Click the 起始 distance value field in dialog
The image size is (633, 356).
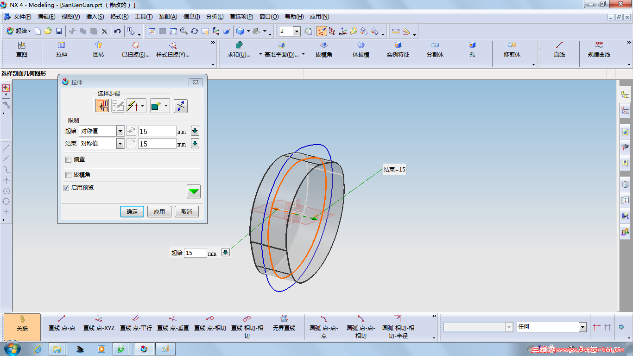157,131
